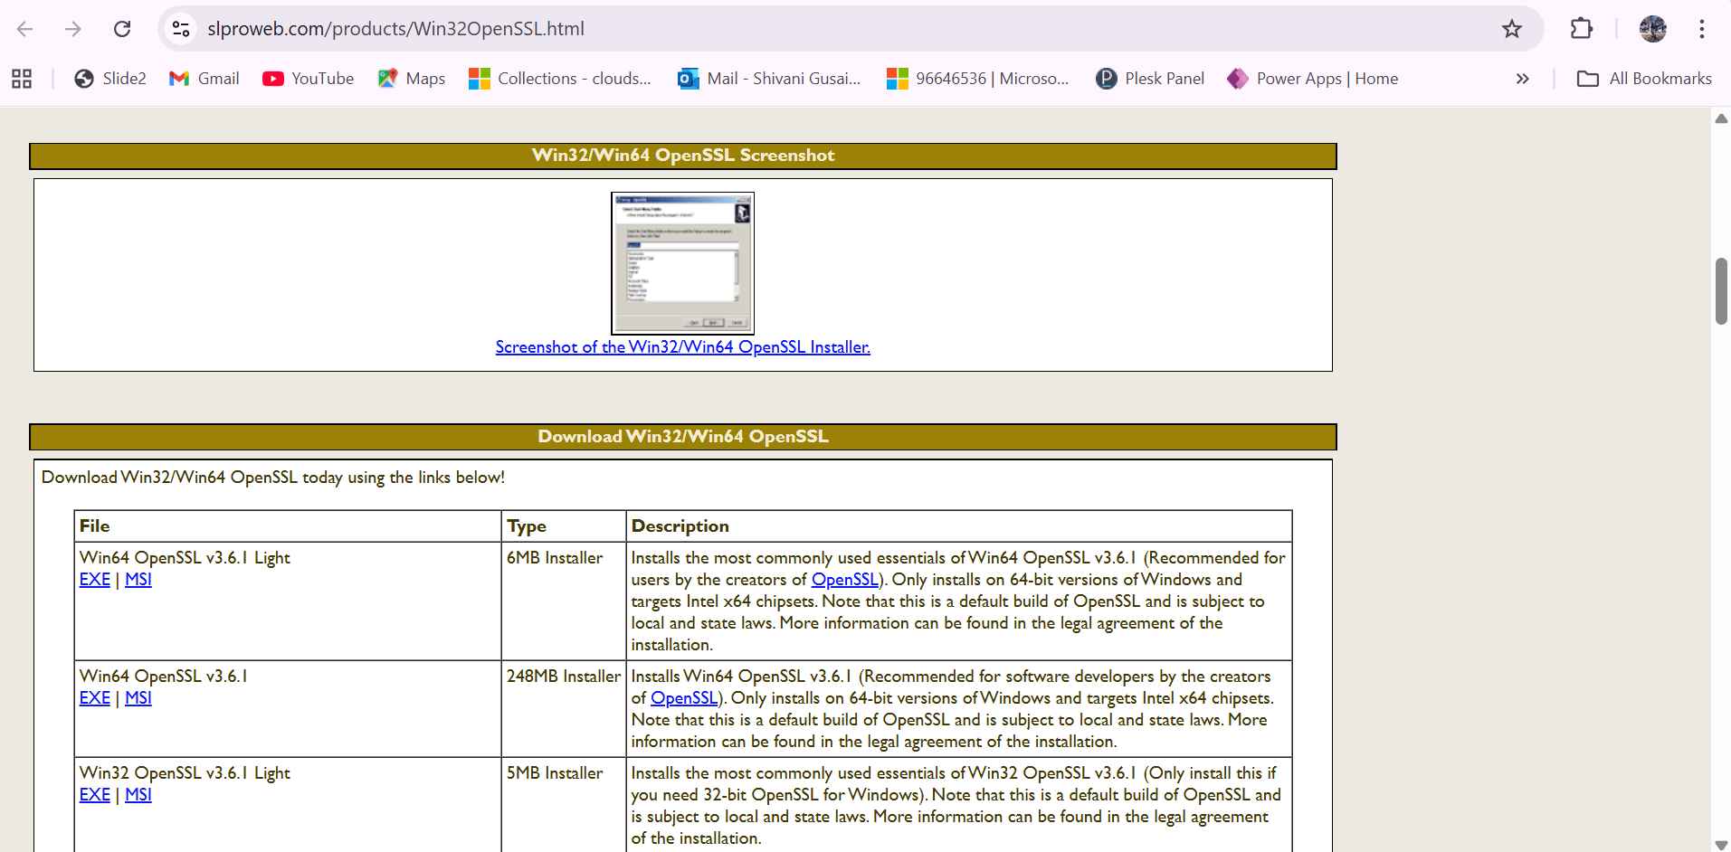Follow the Screenshot of the Win32/Win64 OpenSSL Installer link

click(x=683, y=347)
